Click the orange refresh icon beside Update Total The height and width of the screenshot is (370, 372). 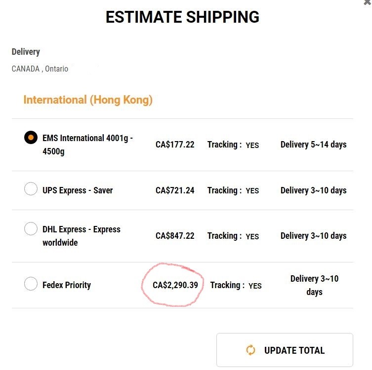tap(250, 350)
